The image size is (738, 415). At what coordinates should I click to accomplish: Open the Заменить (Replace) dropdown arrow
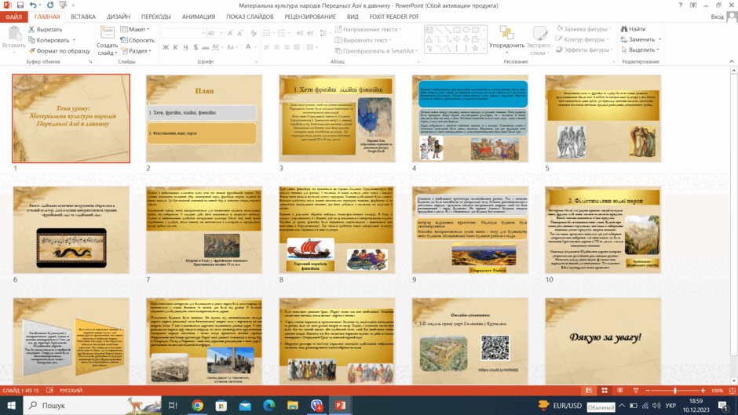click(659, 39)
